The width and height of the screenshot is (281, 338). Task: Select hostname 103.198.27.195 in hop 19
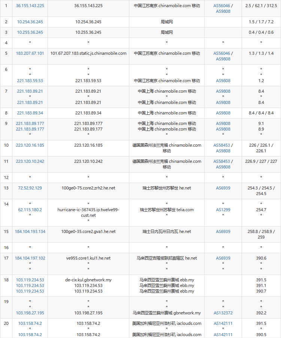tap(88, 313)
